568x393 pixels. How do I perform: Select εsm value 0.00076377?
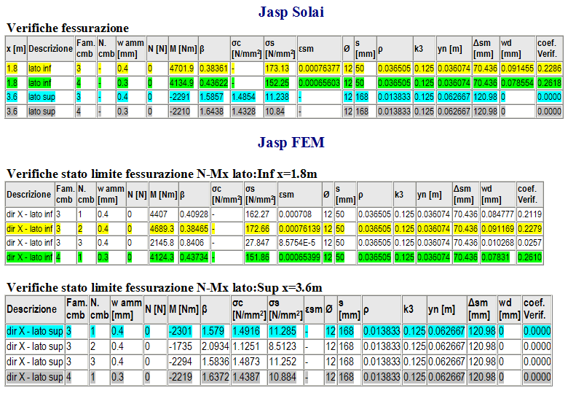[319, 68]
